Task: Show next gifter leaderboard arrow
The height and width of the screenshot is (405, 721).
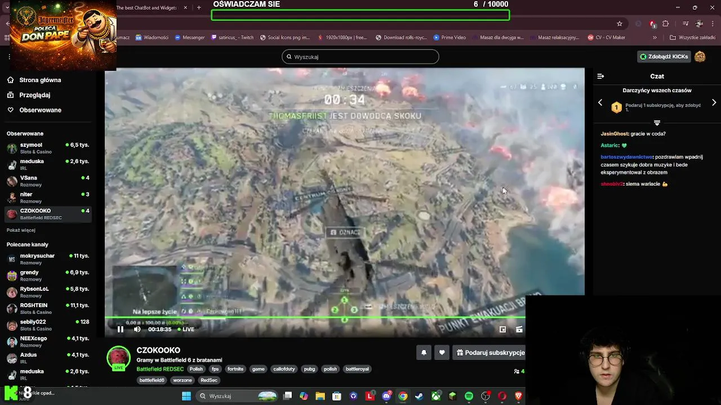Action: (714, 102)
